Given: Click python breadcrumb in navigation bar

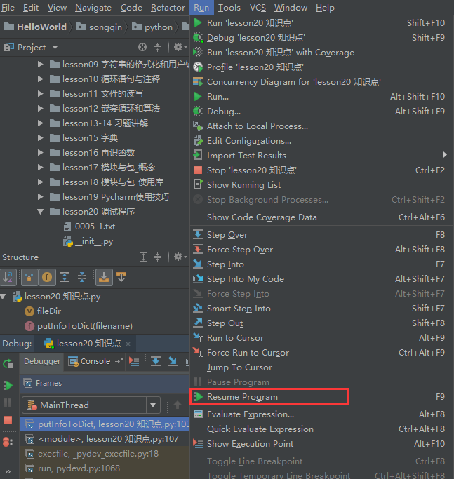Looking at the screenshot, I should coord(152,27).
